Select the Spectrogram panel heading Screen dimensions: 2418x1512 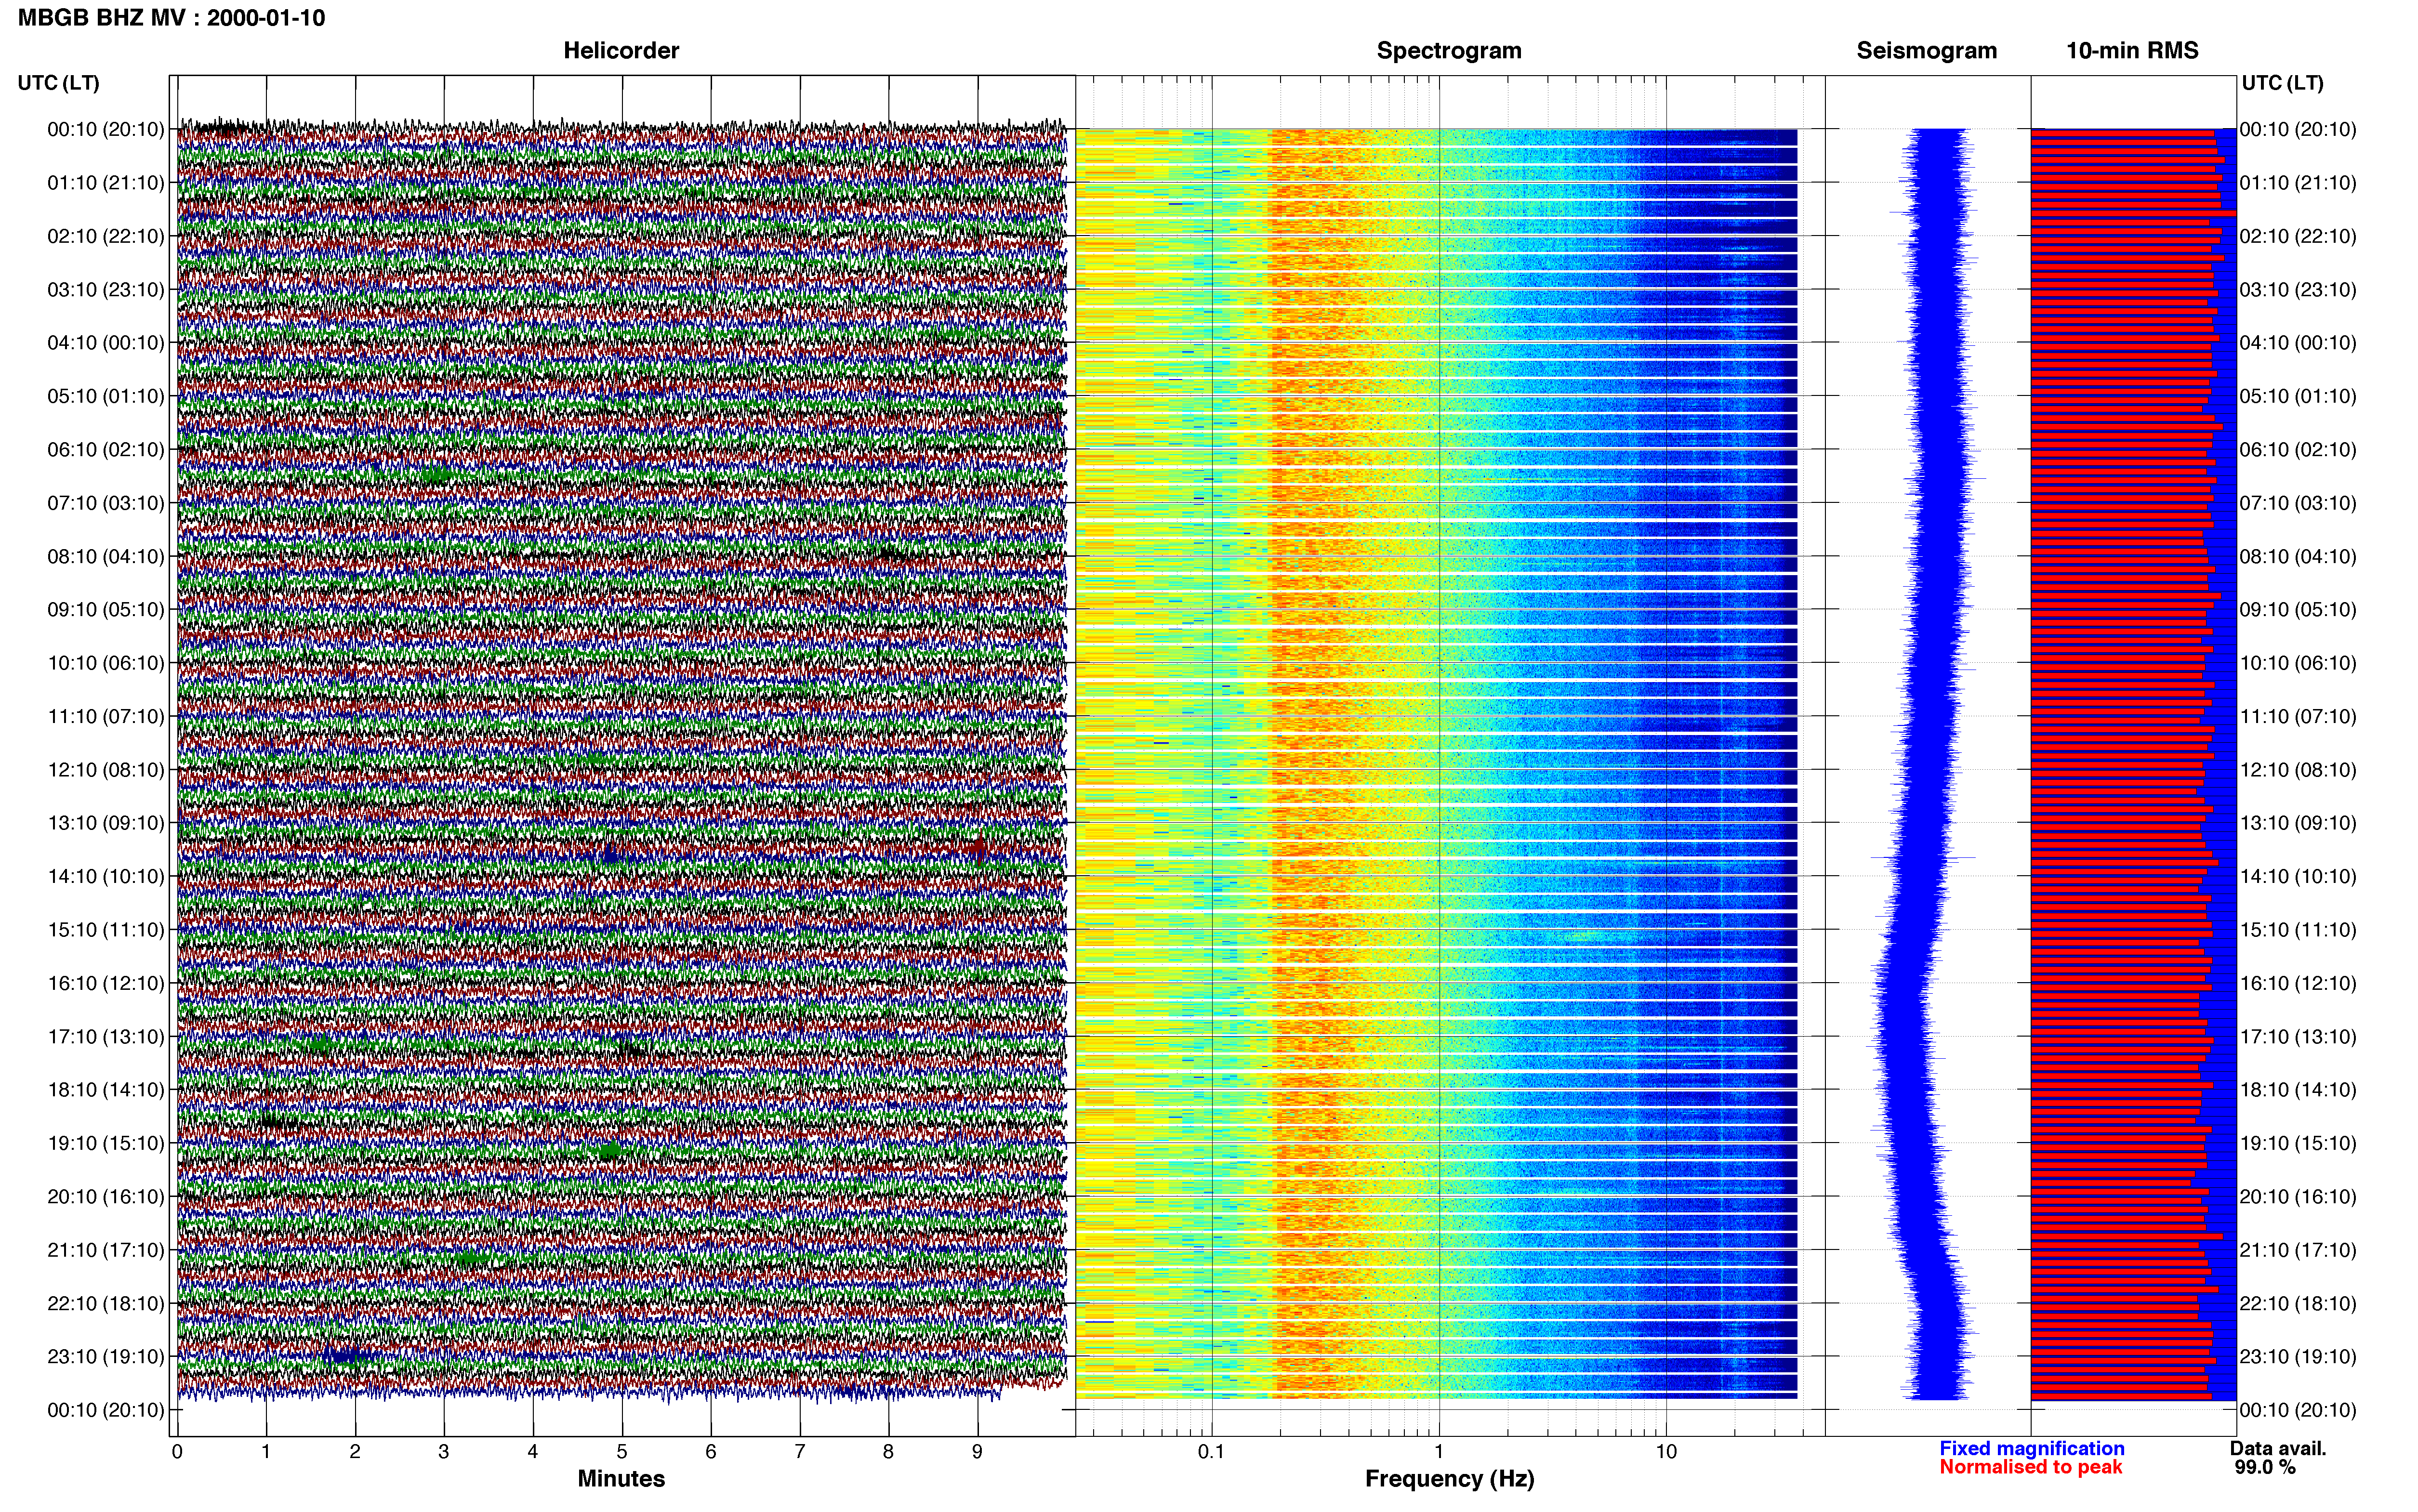click(x=1449, y=51)
